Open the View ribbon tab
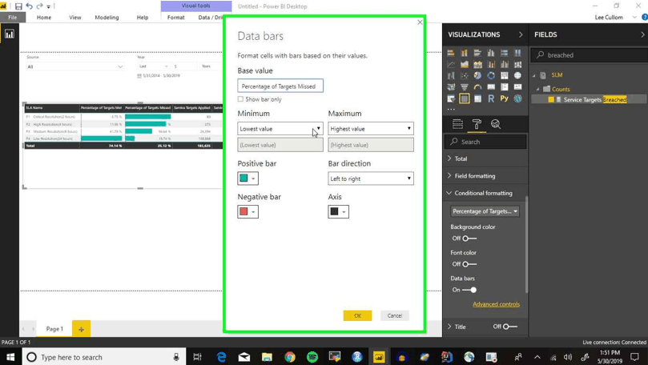Image resolution: width=648 pixels, height=365 pixels. click(x=75, y=18)
